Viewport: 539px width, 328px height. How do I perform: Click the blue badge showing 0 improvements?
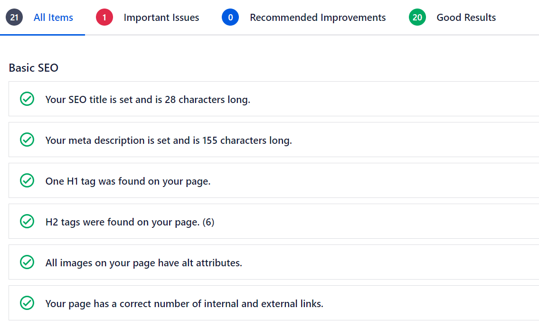[230, 17]
